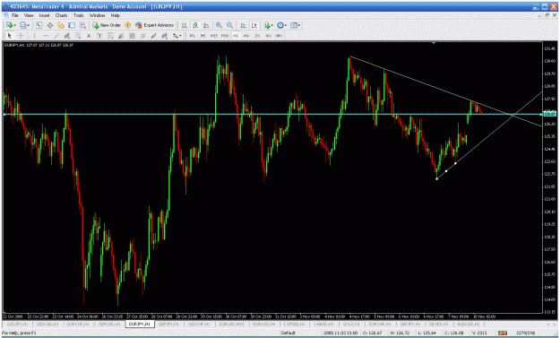Switch to the AUDUSD,H1 chart tab
Screen dimensions: 560x338
coord(469,324)
